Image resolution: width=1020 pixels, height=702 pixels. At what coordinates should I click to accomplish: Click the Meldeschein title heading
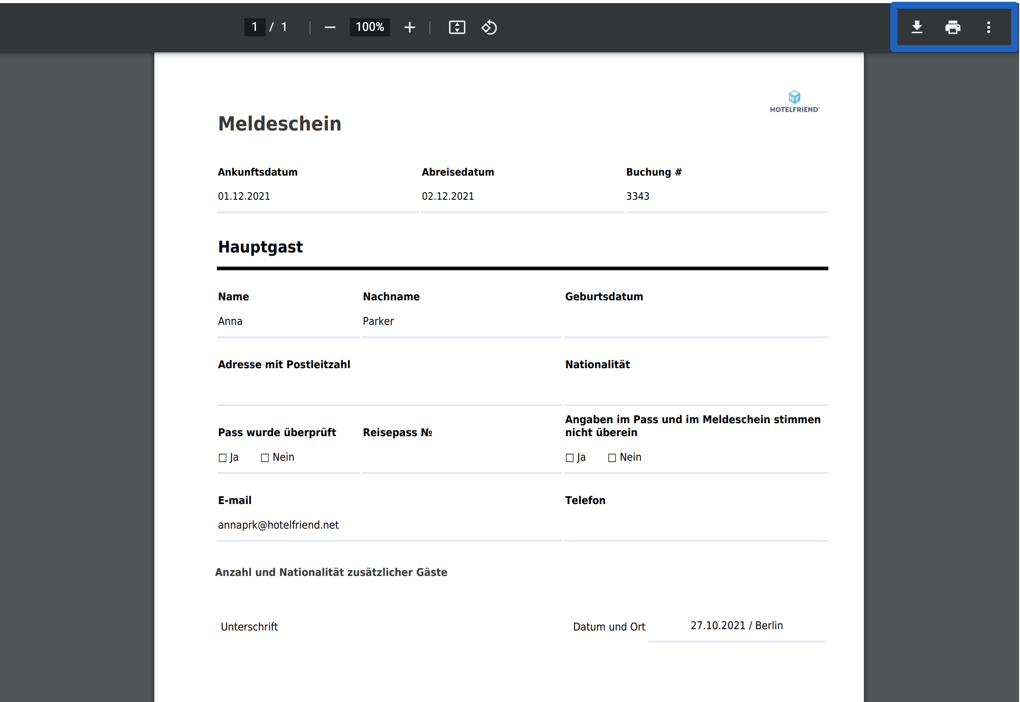click(280, 124)
